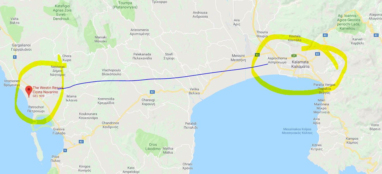
Task: Click the Katafigio Agrias Zois park label
Action: coord(62,12)
